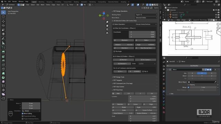Click the Arc Centre » button
Screen dimensions: 221x124
(x=145, y=60)
